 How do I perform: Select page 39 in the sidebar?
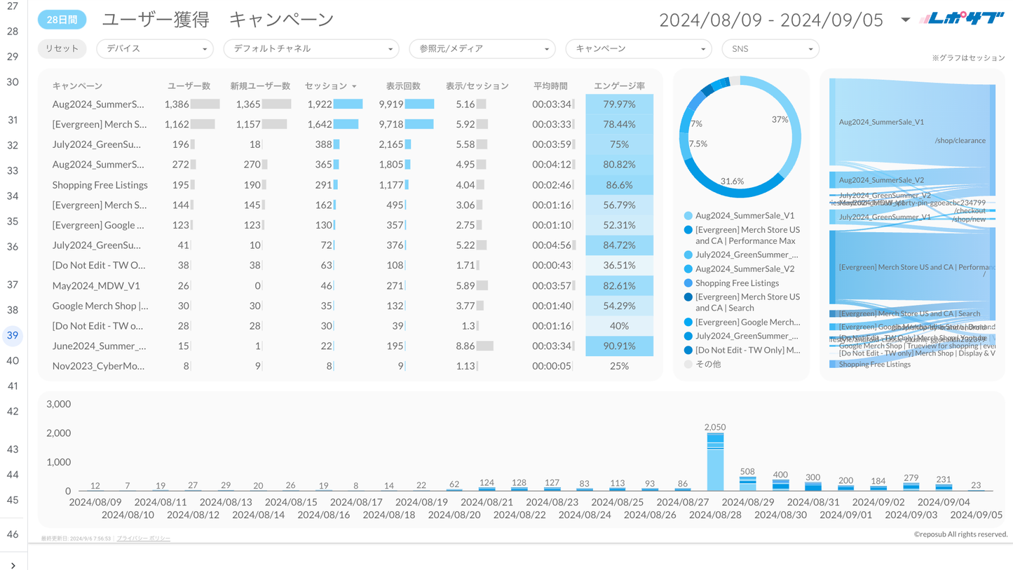point(13,335)
